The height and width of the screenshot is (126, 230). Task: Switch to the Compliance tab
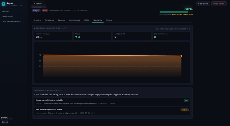49,20
